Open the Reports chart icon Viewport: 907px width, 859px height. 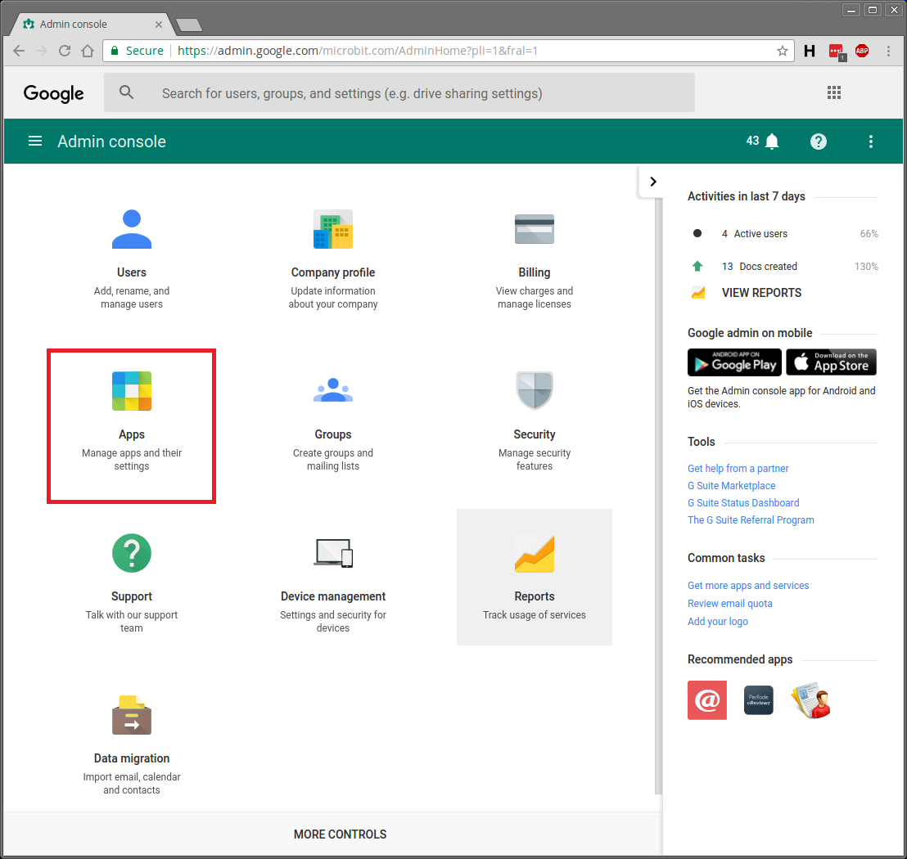click(534, 554)
